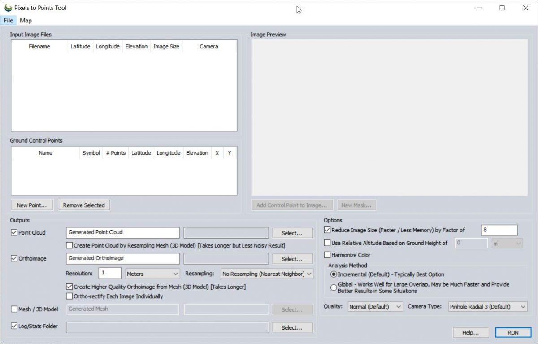Choose Incremental (Default) analysis method
538x344 pixels.
pyautogui.click(x=334, y=274)
